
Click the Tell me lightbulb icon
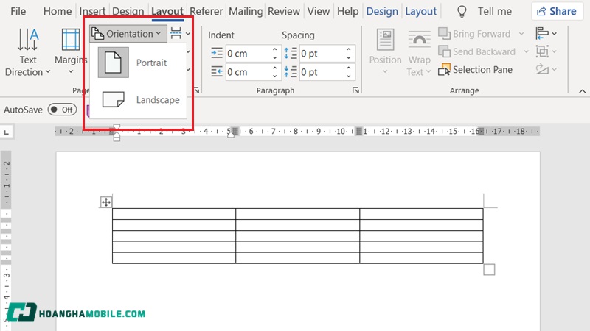click(462, 12)
